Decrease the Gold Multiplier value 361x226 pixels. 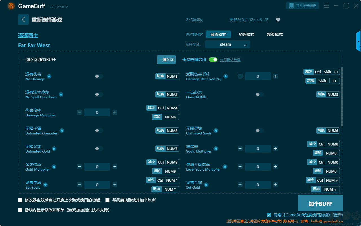point(79,167)
